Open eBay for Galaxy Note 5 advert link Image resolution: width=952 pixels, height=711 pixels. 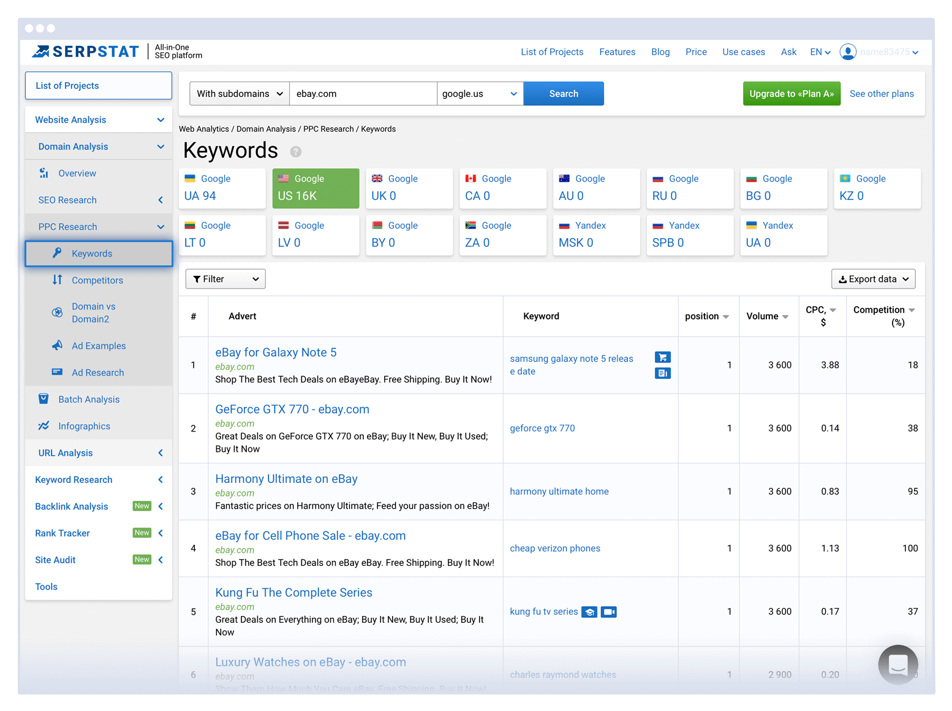[276, 352]
